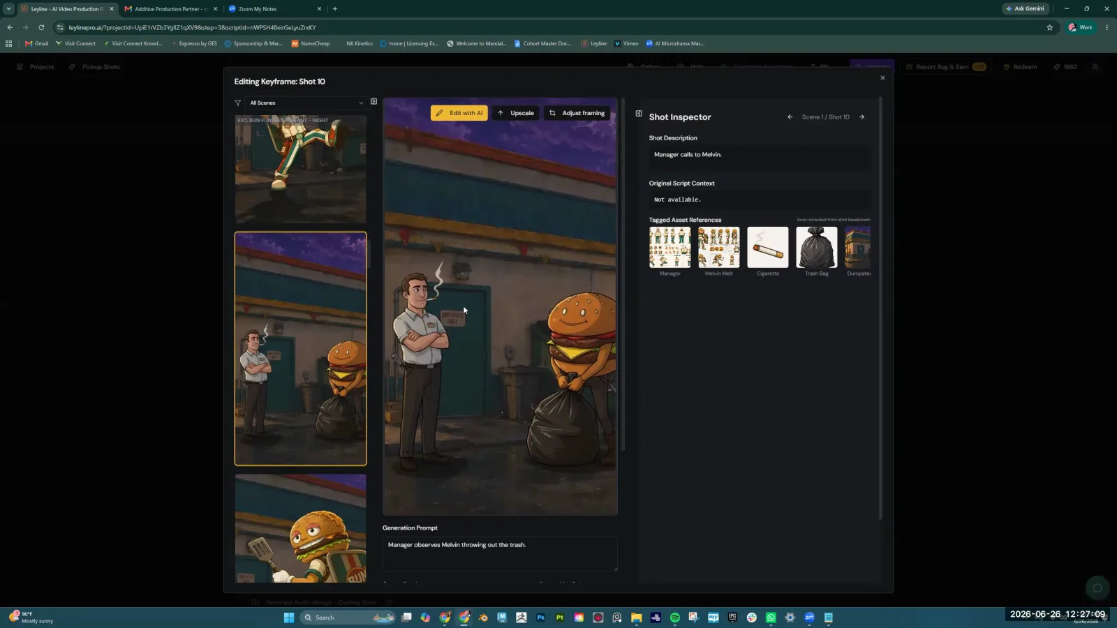1117x628 pixels.
Task: Click the filter funnel icon
Action: click(x=237, y=103)
